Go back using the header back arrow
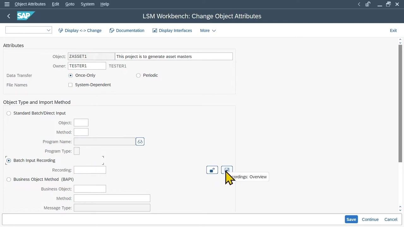Screen dimensions: 404x227 click(9, 16)
